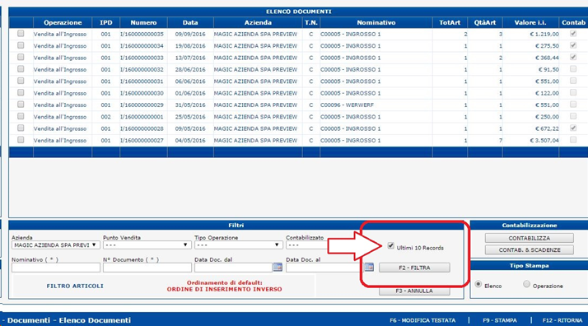Screen dimensions: 588x326
Task: Select the Operazione print type radio
Action: (526, 284)
